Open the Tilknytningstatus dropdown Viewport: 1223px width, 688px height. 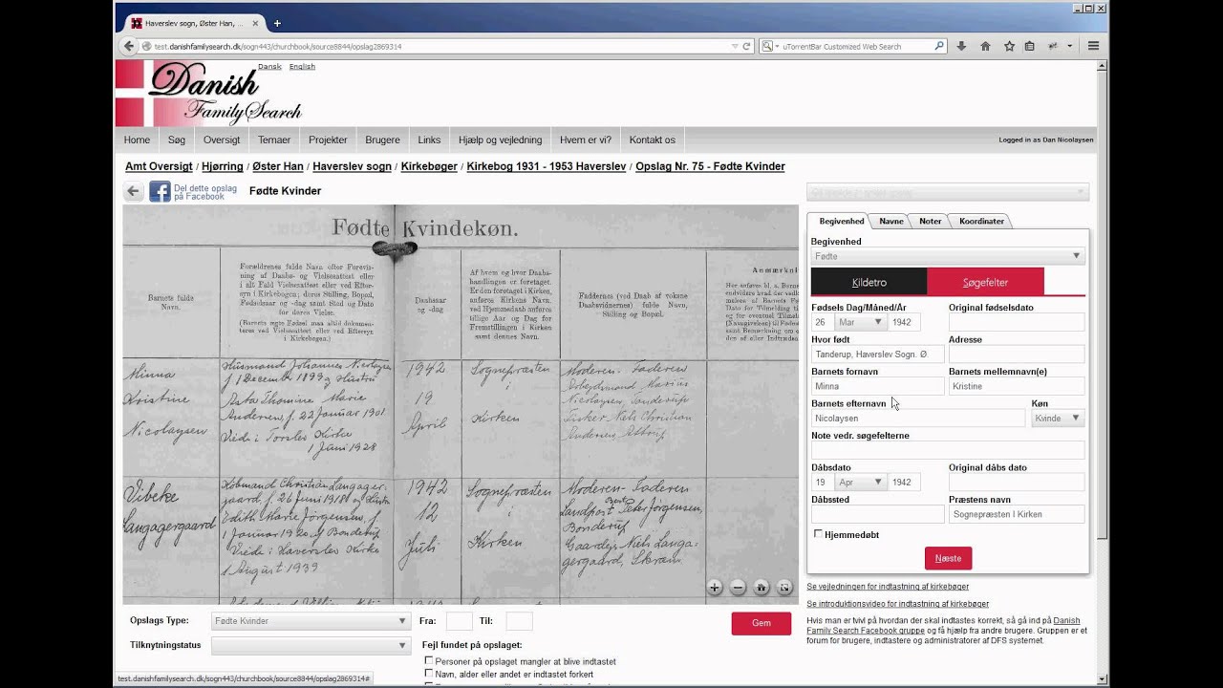pos(311,646)
